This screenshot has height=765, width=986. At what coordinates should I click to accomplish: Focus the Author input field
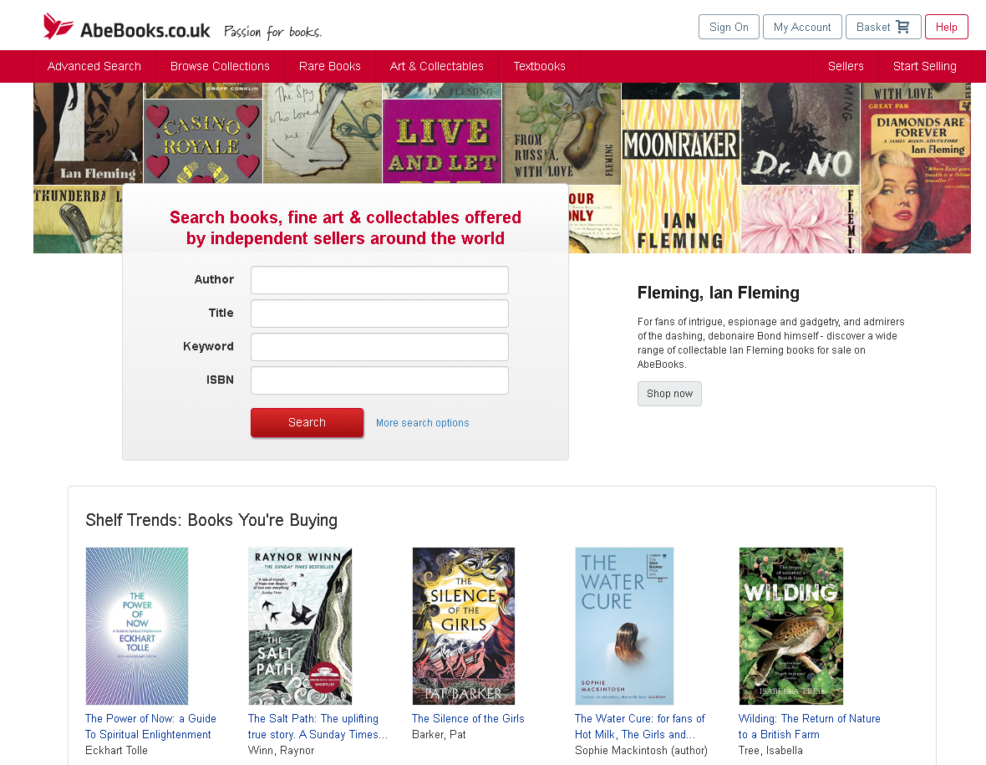(379, 280)
